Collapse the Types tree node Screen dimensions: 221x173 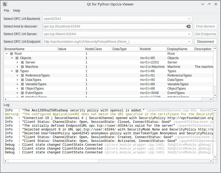pos(12,71)
